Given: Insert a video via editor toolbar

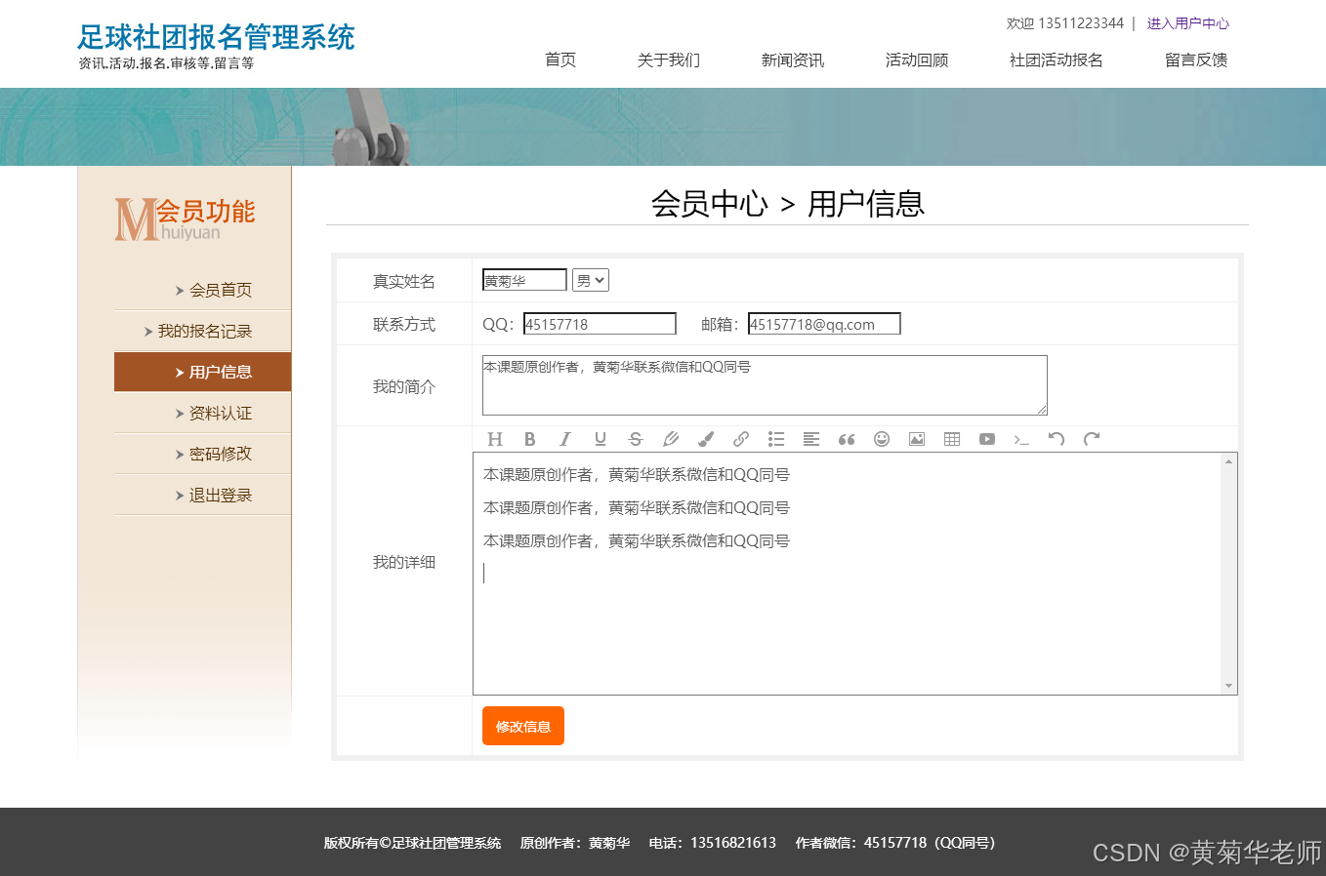Looking at the screenshot, I should 987,439.
